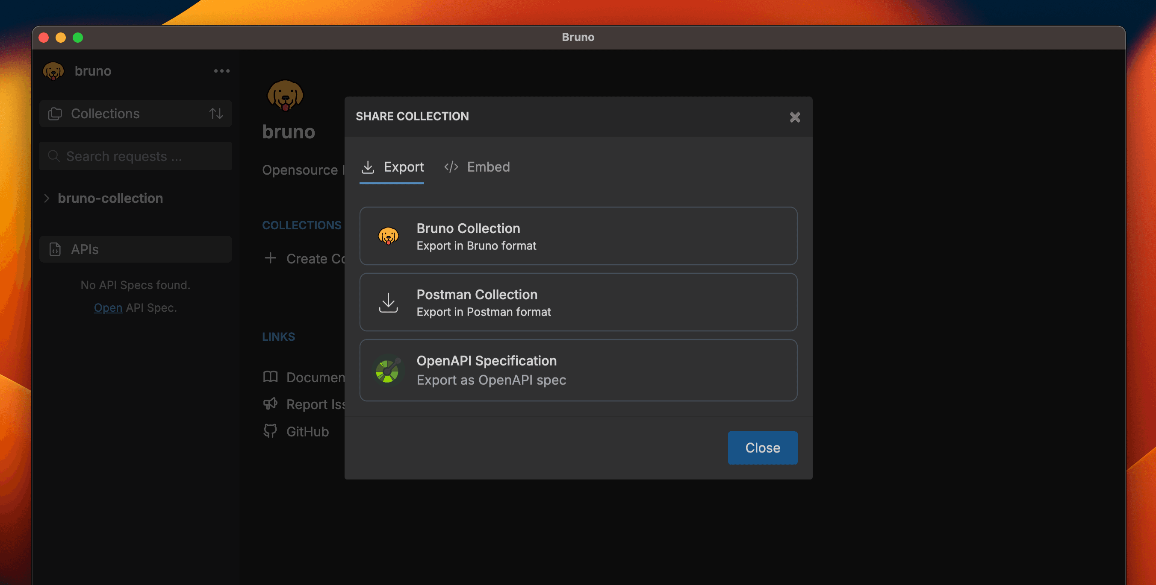Image resolution: width=1156 pixels, height=585 pixels.
Task: Choose Postman Collection export option
Action: [x=578, y=302]
